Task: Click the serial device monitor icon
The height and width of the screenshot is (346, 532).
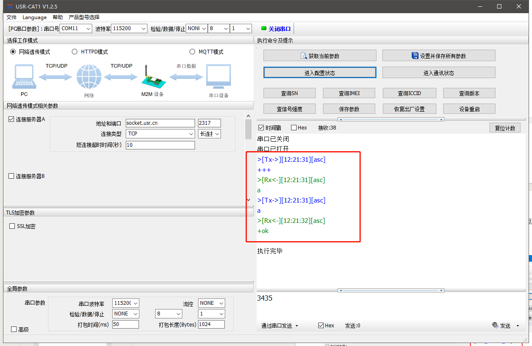Action: tap(218, 77)
